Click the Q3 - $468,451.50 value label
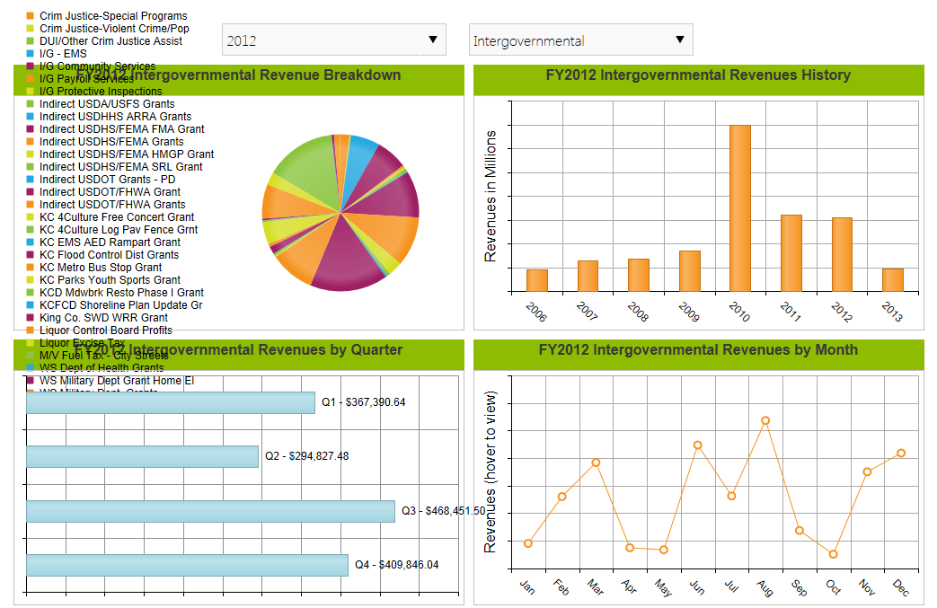937x608 pixels. click(x=444, y=511)
